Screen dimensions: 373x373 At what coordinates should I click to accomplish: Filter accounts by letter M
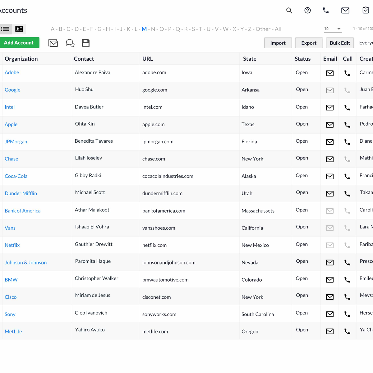coord(144,29)
